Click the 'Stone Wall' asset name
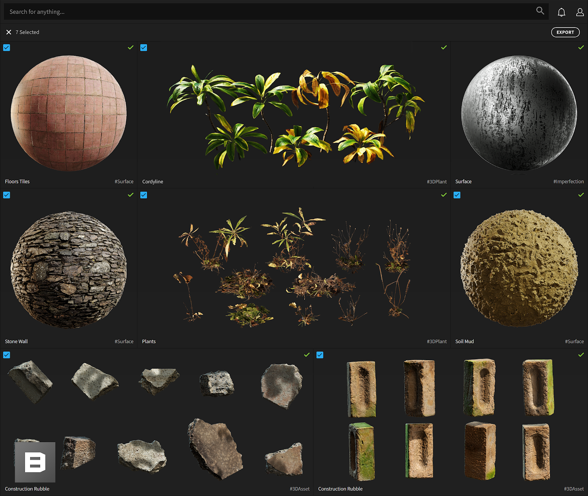This screenshot has width=588, height=496. 16,341
